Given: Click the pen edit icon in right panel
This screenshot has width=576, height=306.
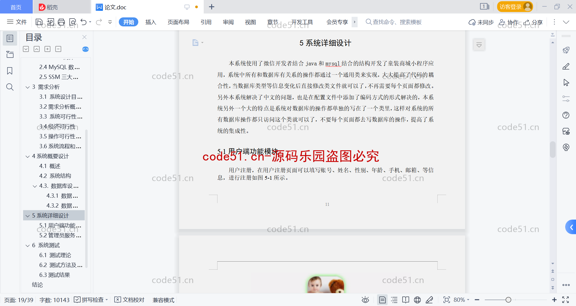Looking at the screenshot, I should click(x=566, y=66).
